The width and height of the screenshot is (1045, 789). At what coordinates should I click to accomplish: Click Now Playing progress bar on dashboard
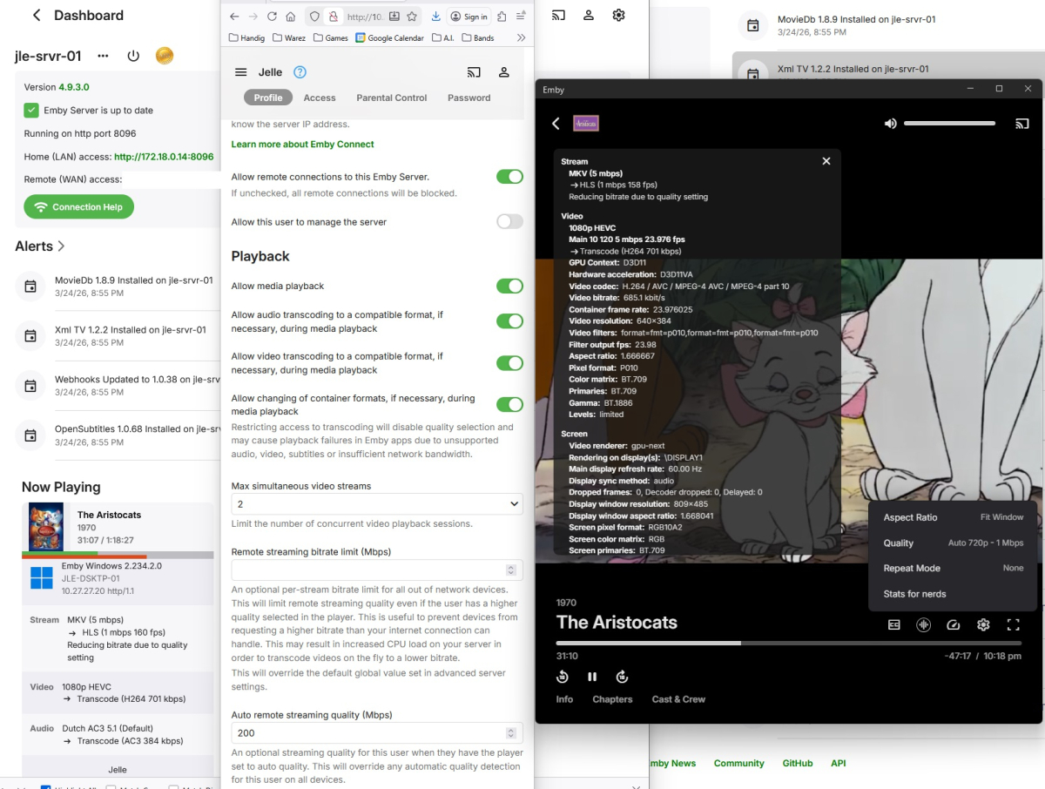click(x=118, y=555)
